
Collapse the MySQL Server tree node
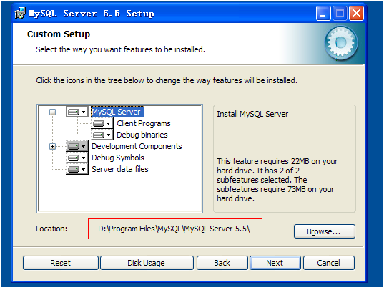52,112
